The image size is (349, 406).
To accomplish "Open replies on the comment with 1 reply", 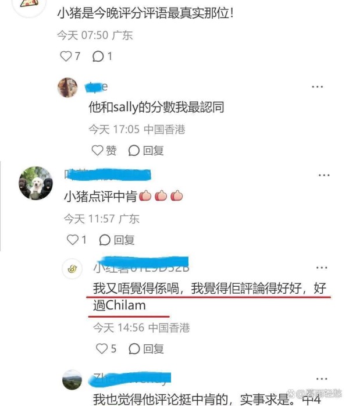I will (102, 56).
